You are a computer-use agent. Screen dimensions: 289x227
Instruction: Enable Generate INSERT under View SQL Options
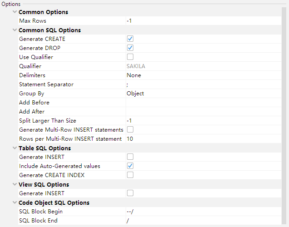tap(130, 193)
